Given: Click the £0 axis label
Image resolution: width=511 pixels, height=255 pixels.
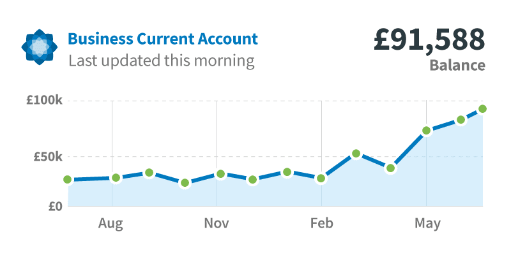Looking at the screenshot, I should [x=56, y=206].
